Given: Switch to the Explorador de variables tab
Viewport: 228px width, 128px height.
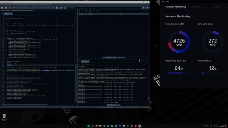Looking at the screenshot, I should tap(111, 58).
